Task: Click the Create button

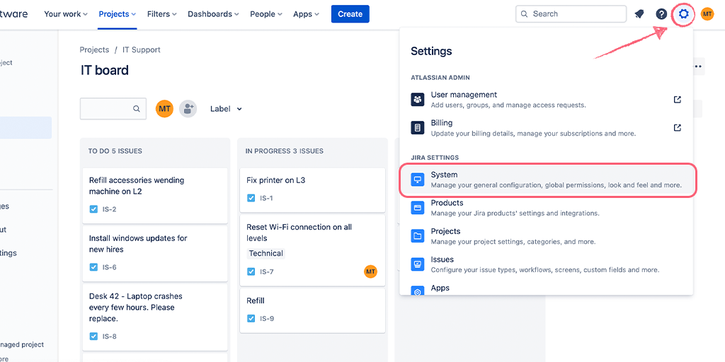Action: click(350, 14)
